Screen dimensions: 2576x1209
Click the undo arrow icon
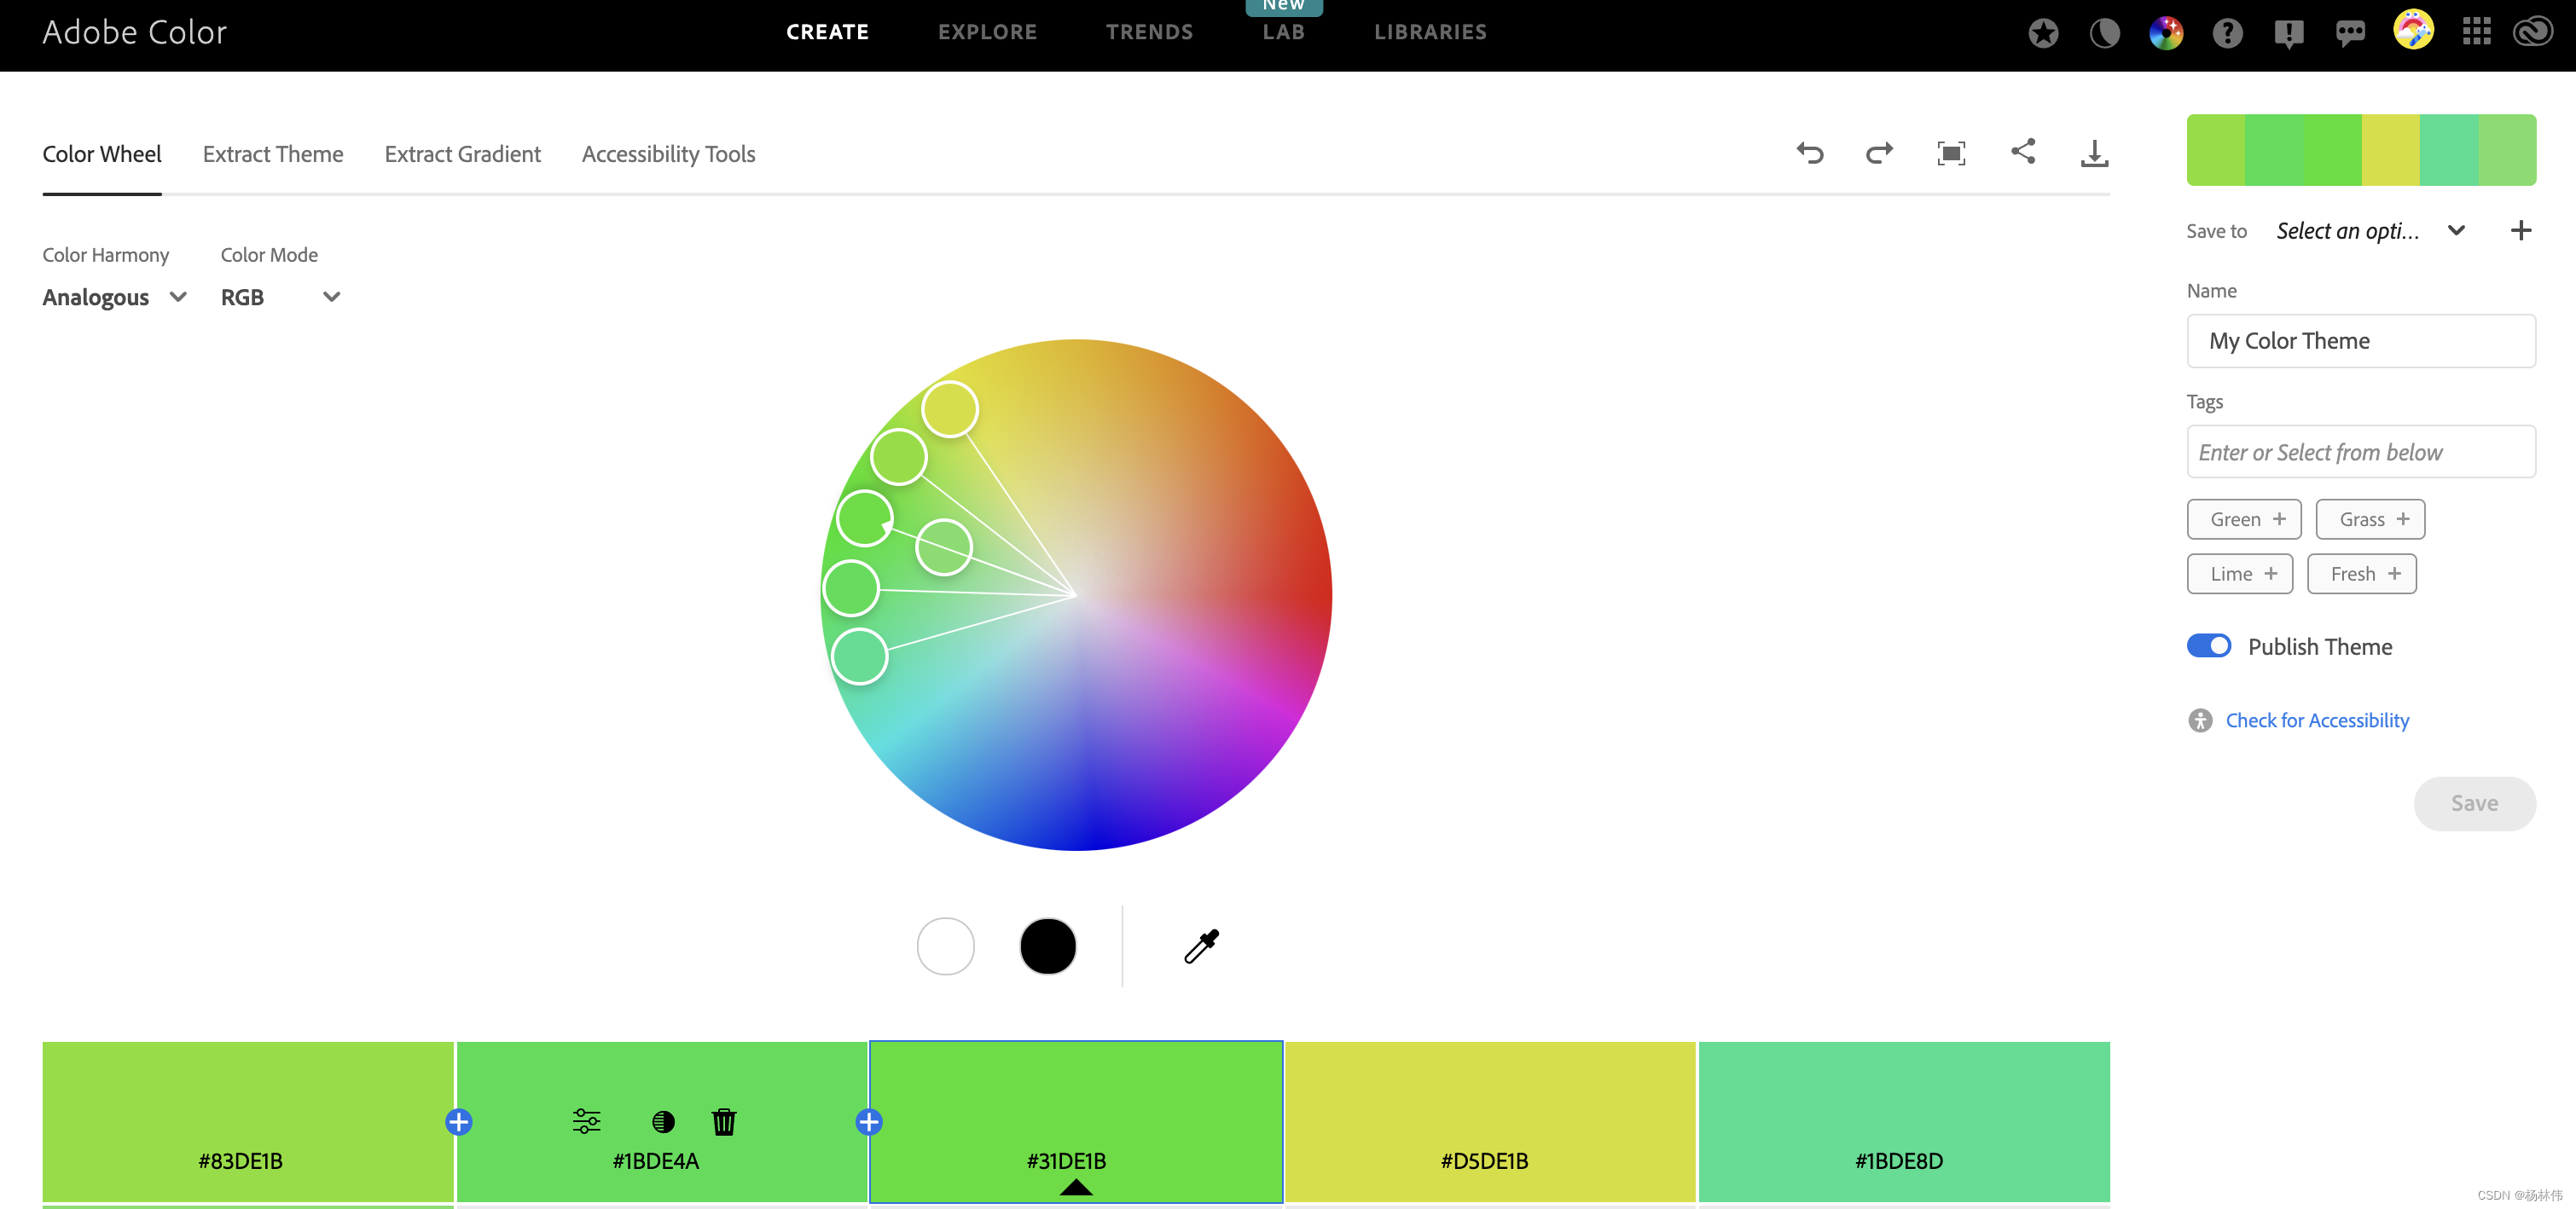coord(1810,153)
